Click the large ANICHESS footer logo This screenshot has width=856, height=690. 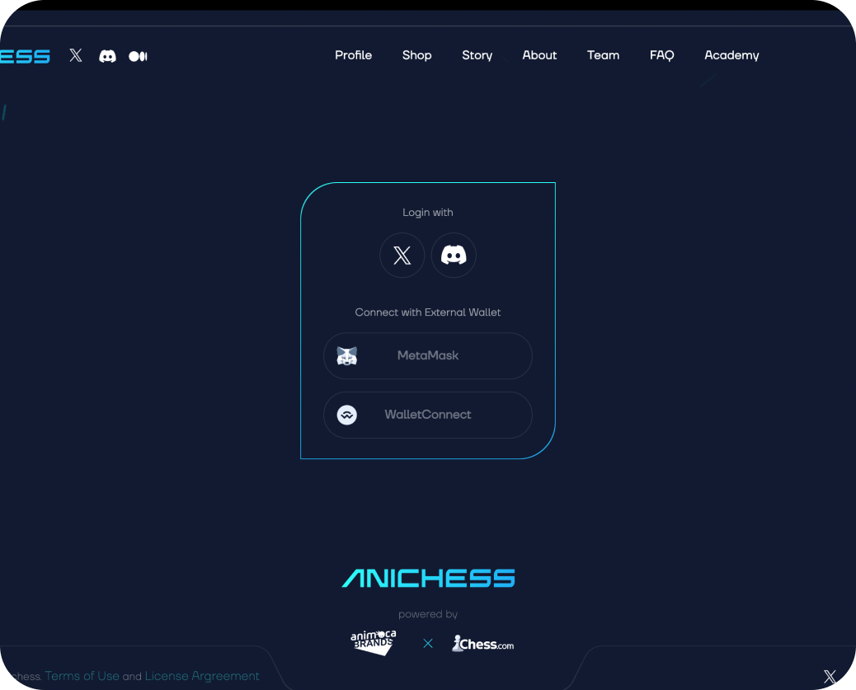click(x=429, y=578)
